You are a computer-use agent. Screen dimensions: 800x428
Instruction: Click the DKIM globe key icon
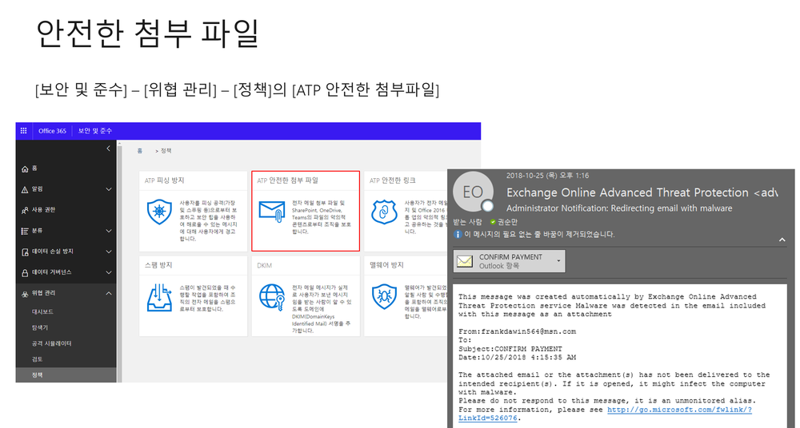tap(273, 296)
